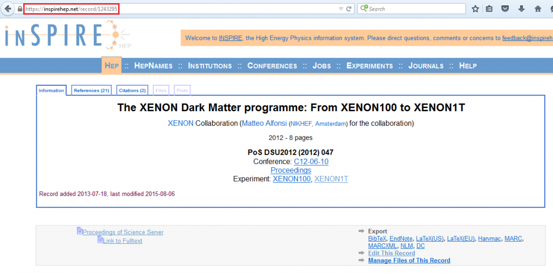Open the bookmarks list icon

point(489,9)
